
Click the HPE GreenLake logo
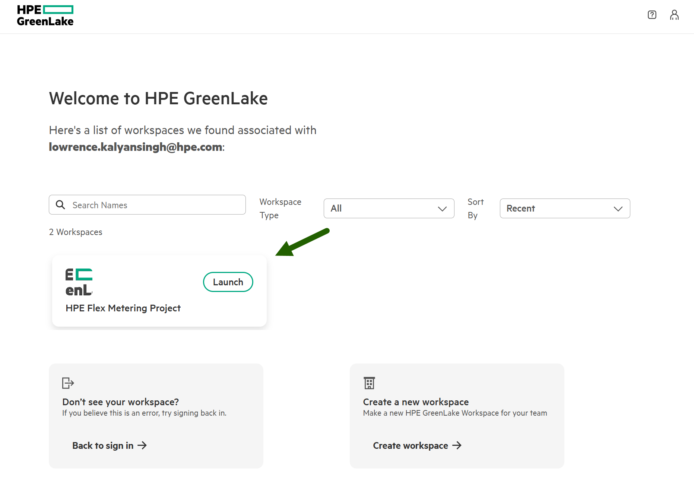click(x=45, y=16)
